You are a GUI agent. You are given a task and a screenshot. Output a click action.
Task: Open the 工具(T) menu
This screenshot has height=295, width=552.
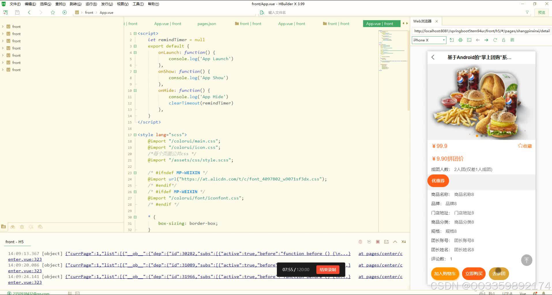click(x=138, y=4)
